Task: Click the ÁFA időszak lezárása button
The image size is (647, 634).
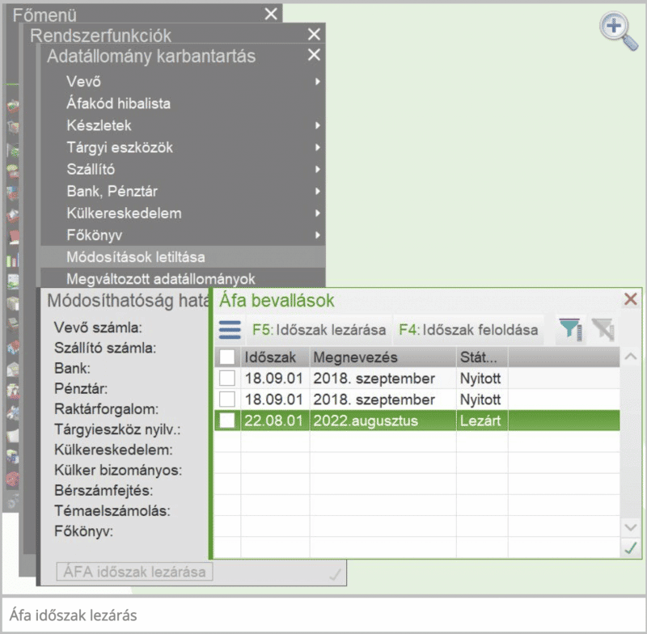Action: [134, 572]
